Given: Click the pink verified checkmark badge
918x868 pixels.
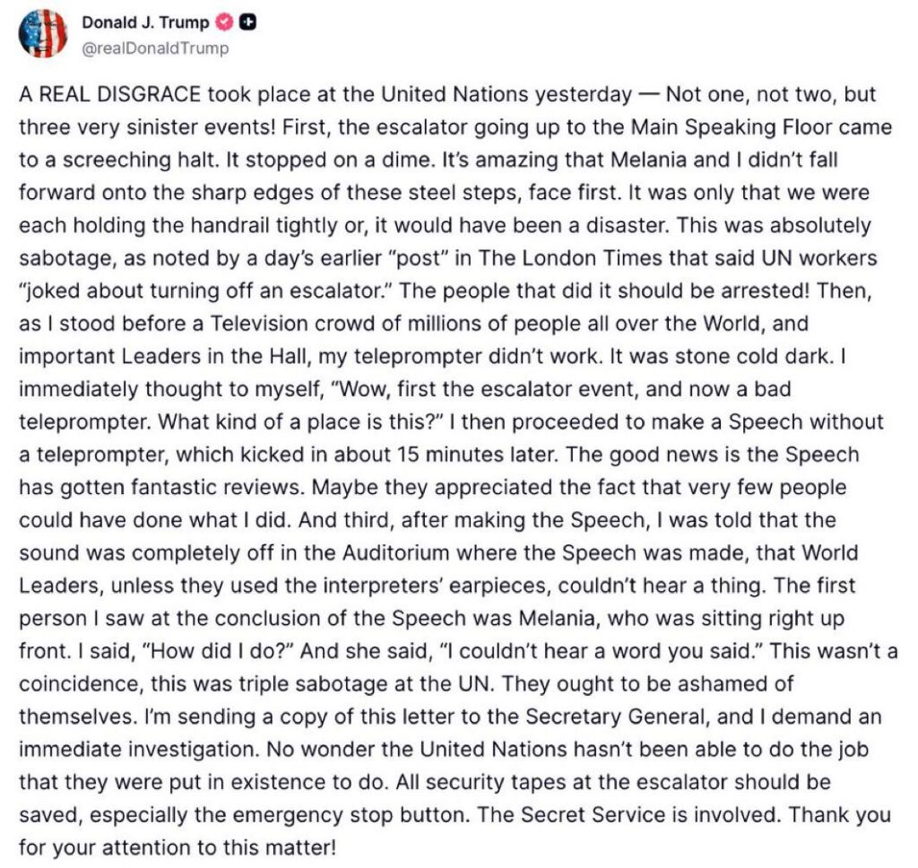Looking at the screenshot, I should coord(225,23).
